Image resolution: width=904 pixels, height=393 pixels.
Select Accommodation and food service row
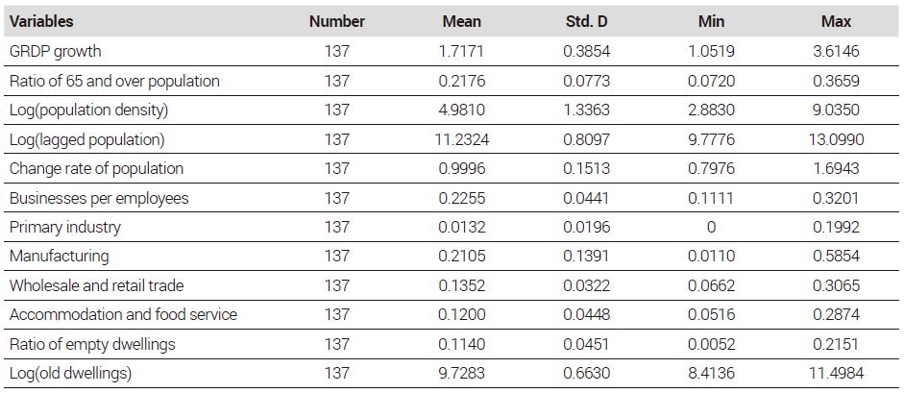click(452, 314)
